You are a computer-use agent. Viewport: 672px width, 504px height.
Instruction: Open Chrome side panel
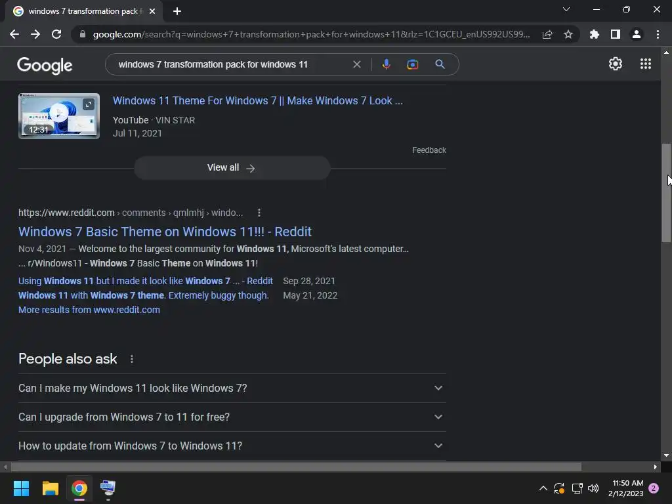[x=616, y=34]
